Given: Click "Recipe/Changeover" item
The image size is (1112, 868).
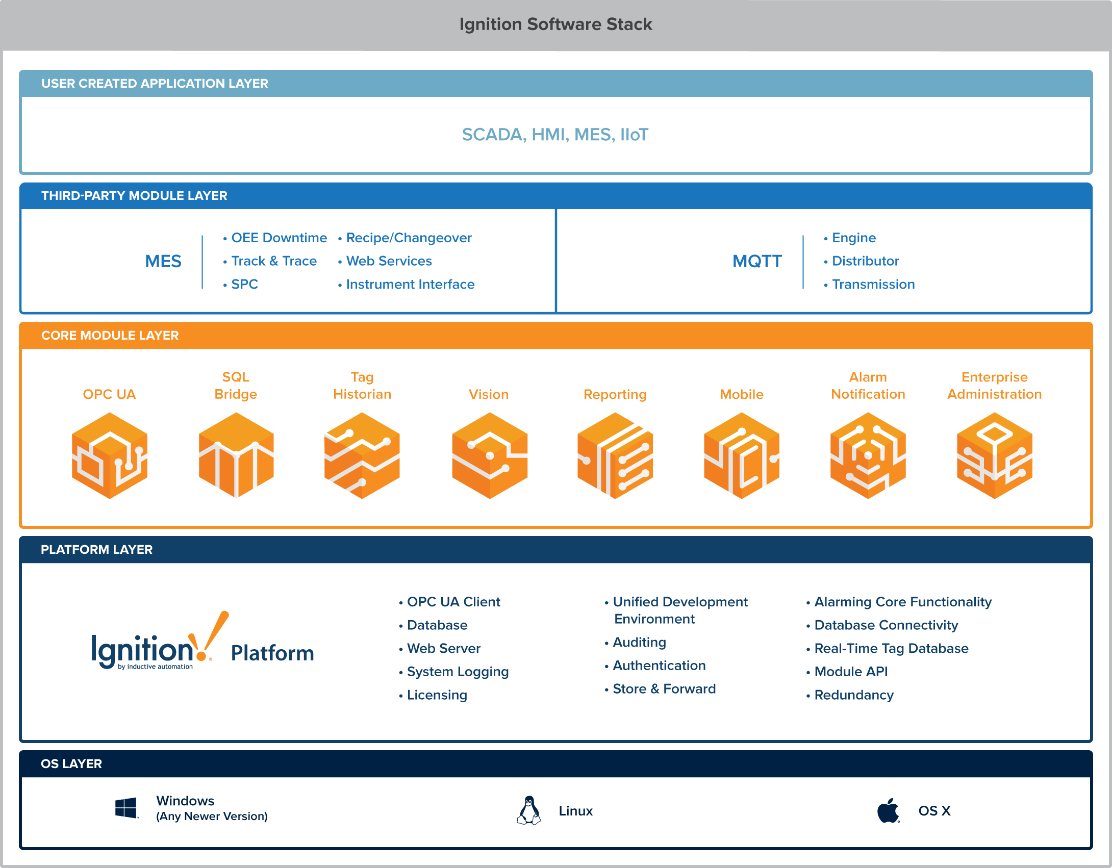Looking at the screenshot, I should pyautogui.click(x=409, y=238).
